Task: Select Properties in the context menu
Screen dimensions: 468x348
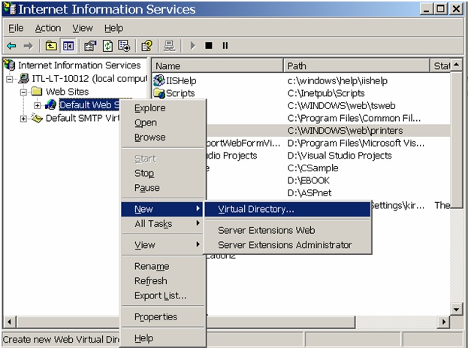Action: coord(163,316)
